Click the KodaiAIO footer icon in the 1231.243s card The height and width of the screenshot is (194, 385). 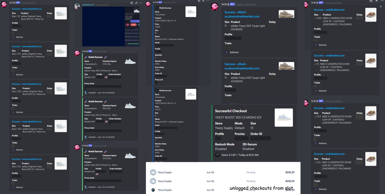point(86,92)
